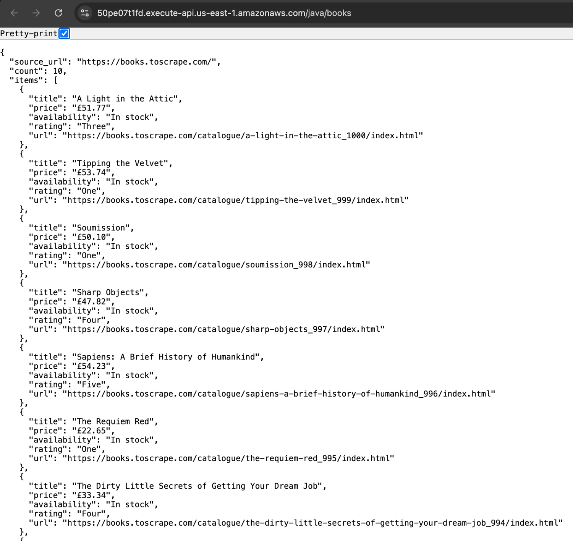Screen dimensions: 573x541
Task: Click the title "Soumission"
Action: 101,228
